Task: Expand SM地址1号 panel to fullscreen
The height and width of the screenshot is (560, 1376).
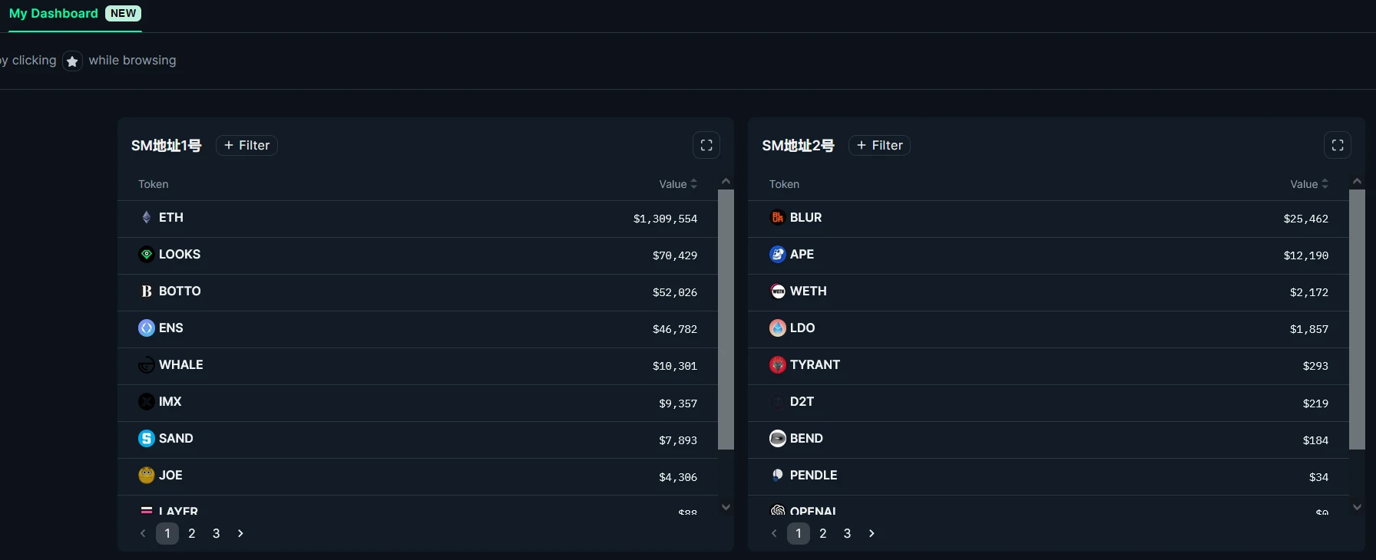Action: click(706, 145)
